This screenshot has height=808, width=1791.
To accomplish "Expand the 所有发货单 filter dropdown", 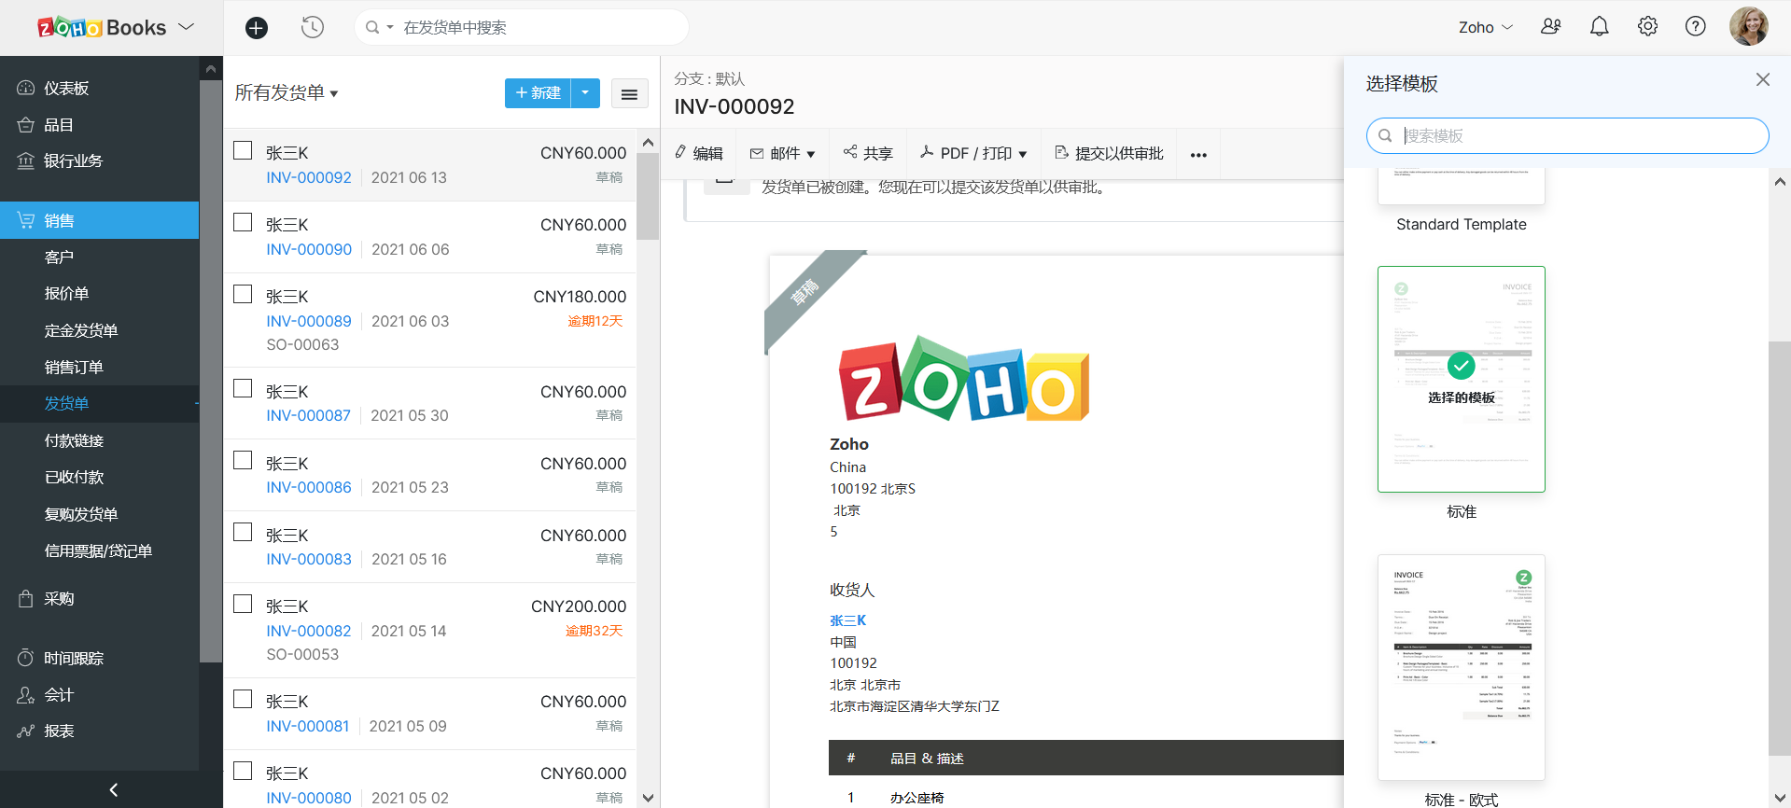I will 286,93.
